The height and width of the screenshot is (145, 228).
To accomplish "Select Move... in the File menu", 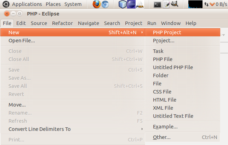I will click(73, 105).
